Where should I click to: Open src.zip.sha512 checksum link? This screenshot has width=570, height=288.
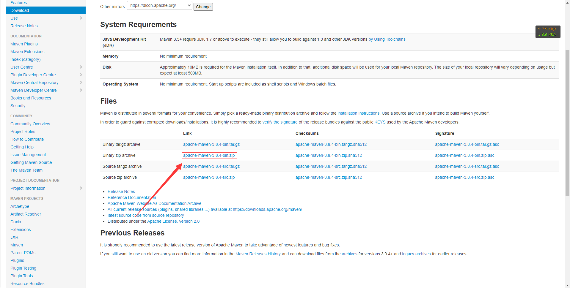pyautogui.click(x=329, y=177)
